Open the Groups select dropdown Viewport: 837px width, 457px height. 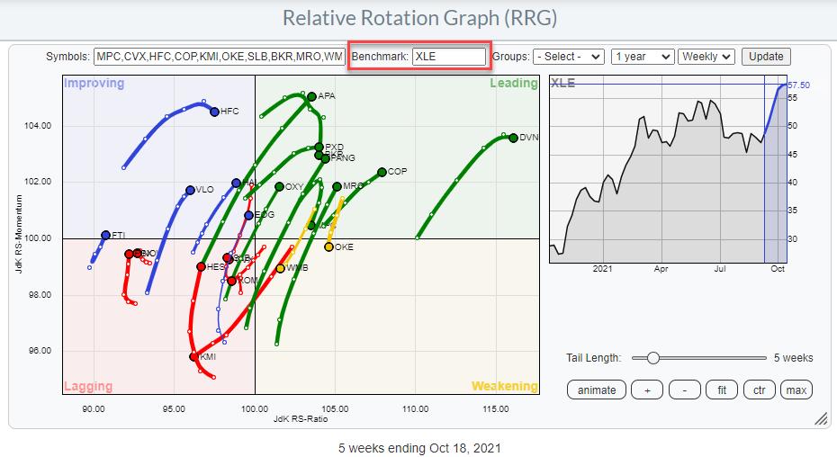(x=568, y=57)
